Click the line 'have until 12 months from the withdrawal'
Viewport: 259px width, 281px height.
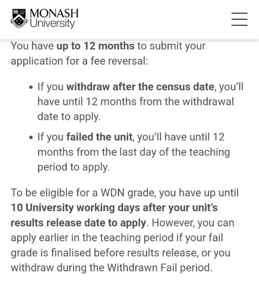136,101
